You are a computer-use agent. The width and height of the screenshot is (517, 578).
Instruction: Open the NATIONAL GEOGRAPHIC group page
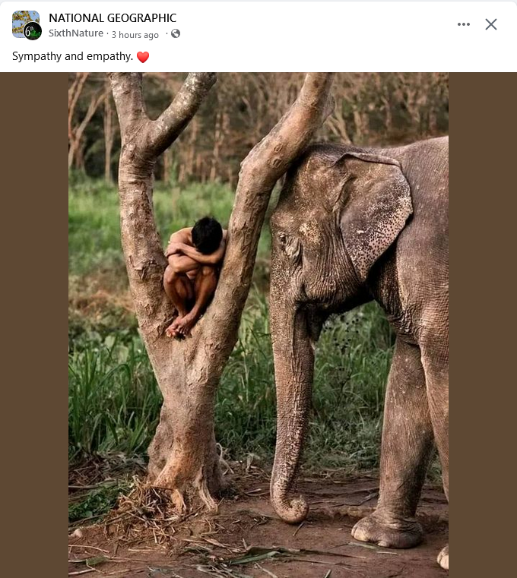[x=113, y=17]
